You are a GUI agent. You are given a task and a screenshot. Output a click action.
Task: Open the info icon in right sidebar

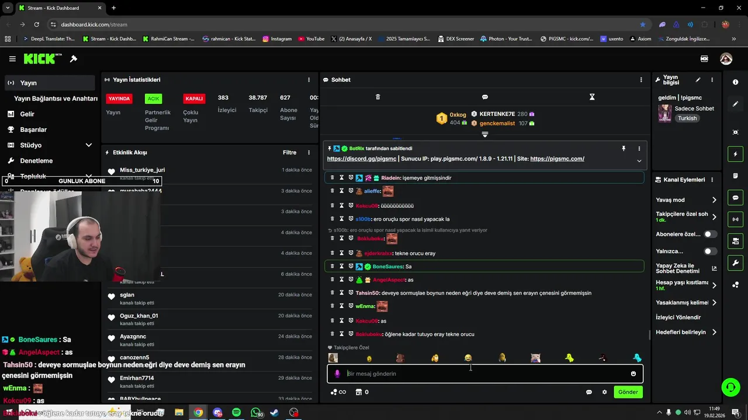(x=736, y=82)
